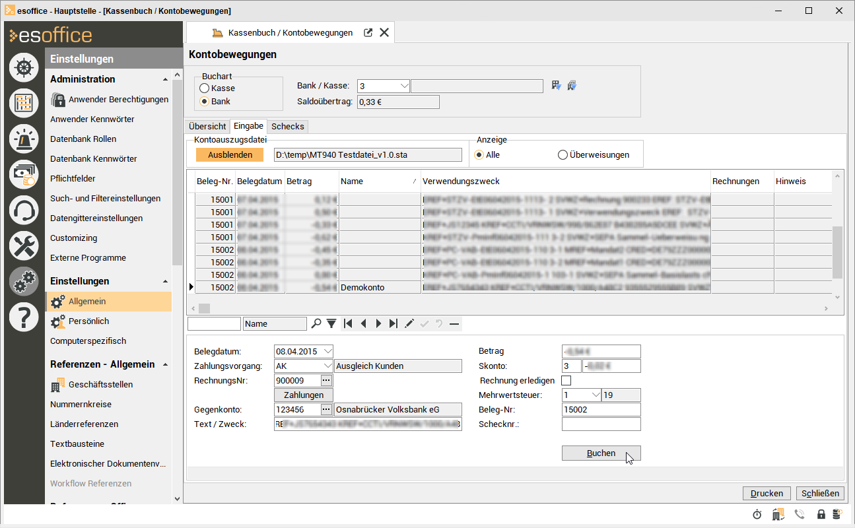This screenshot has height=528, width=855.
Task: Expand the Zahlungsvorgang dropdown
Action: pos(327,366)
